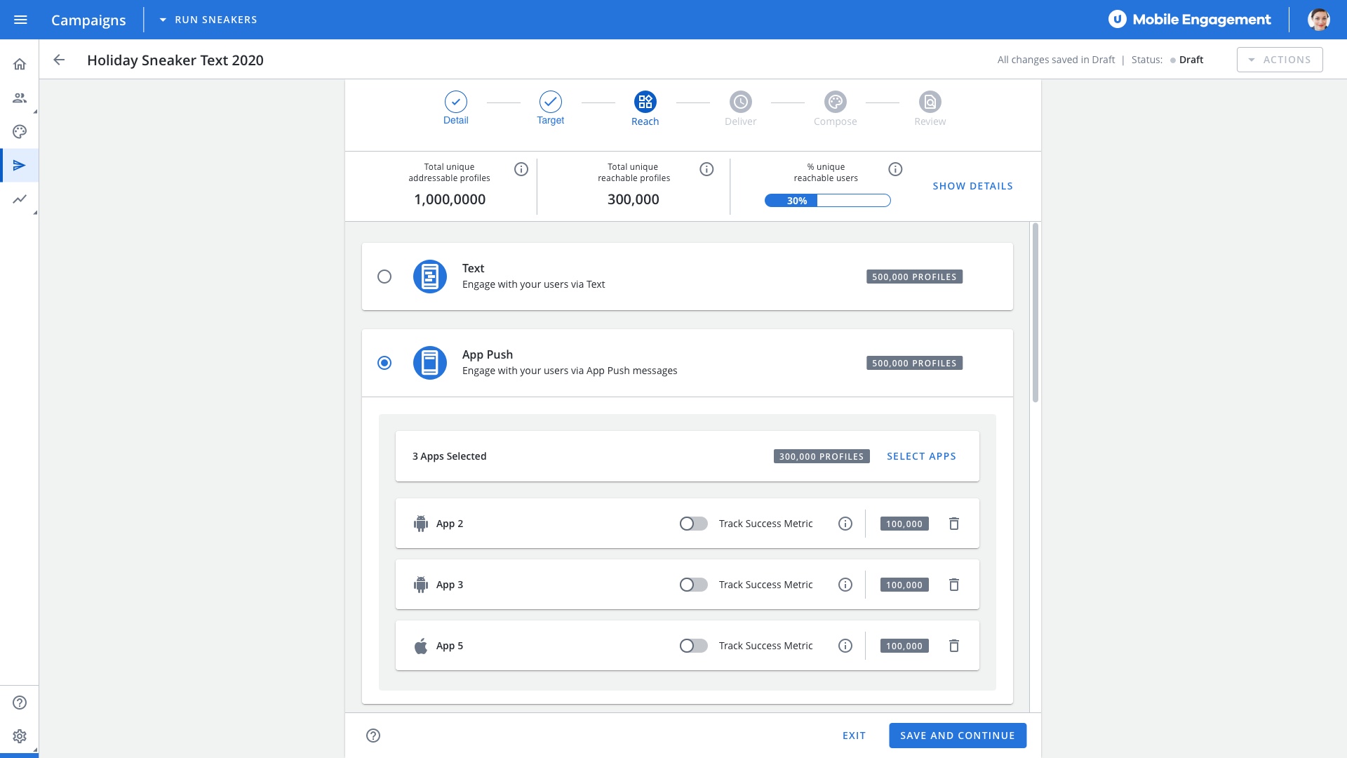
Task: Click the Mobile Engagement logo
Action: point(1189,20)
